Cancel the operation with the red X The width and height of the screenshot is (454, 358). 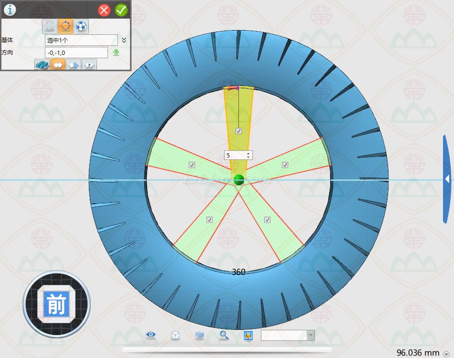pos(104,10)
